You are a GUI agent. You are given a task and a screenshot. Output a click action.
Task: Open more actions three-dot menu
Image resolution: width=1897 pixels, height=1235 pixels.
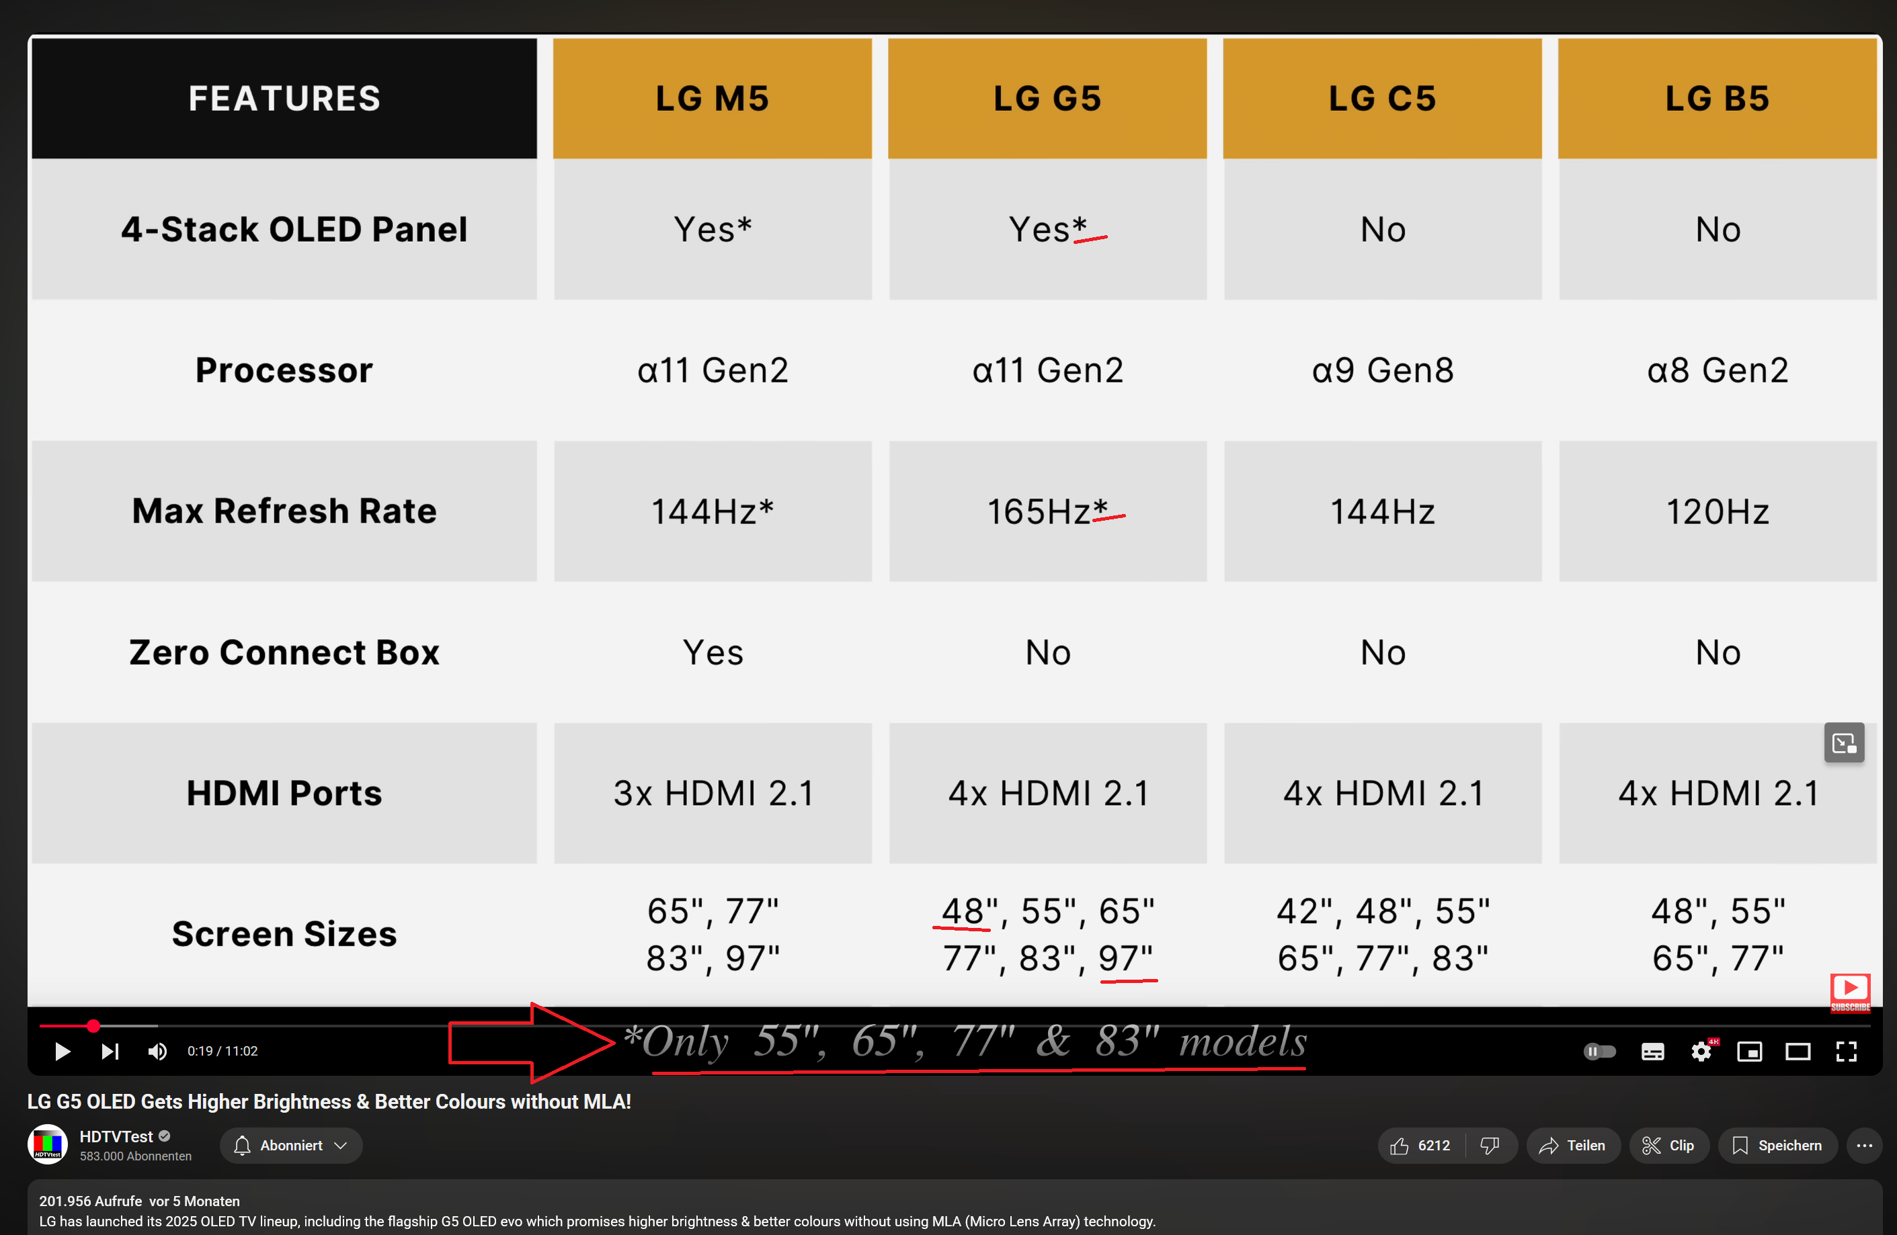pyautogui.click(x=1863, y=1146)
